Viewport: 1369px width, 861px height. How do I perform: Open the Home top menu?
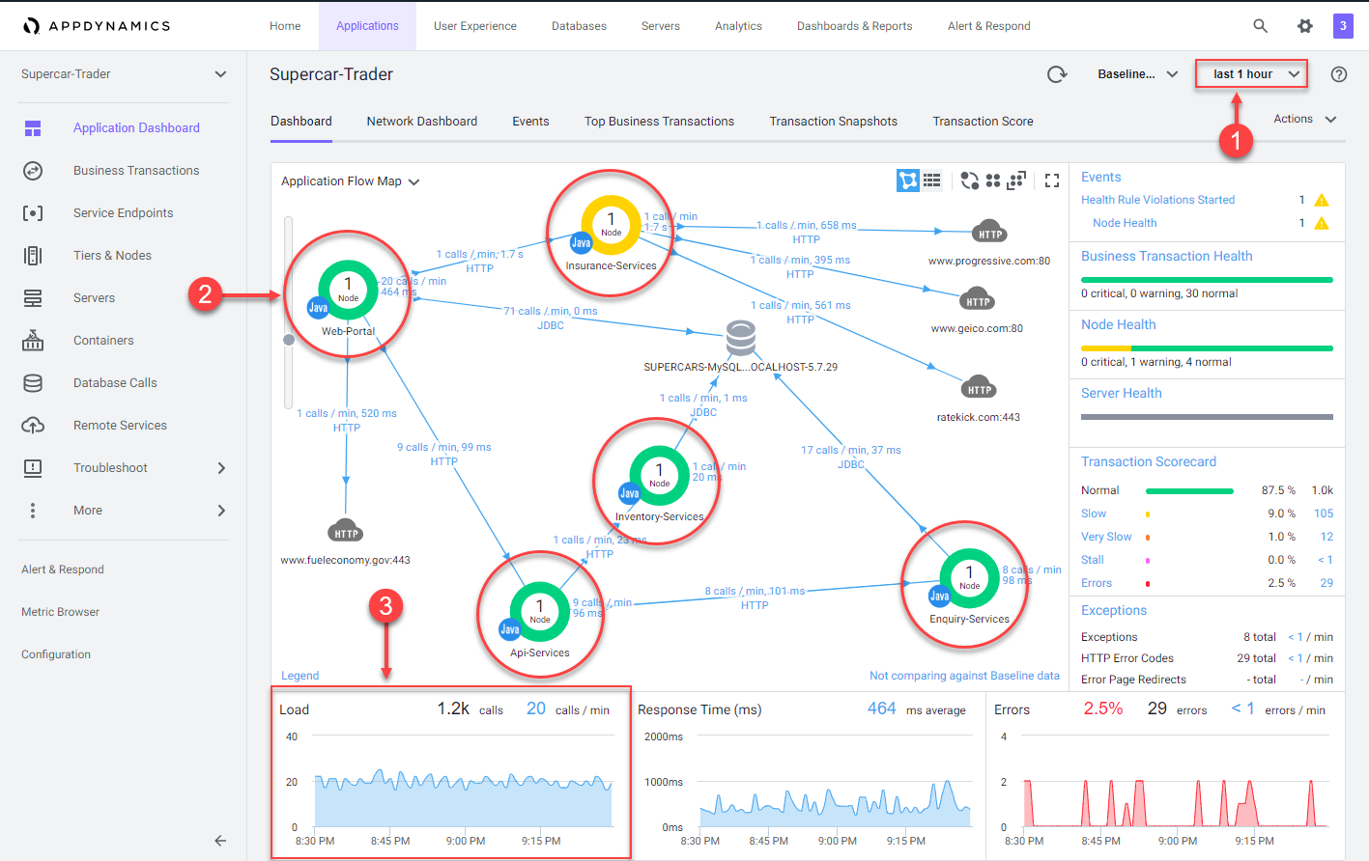click(285, 26)
